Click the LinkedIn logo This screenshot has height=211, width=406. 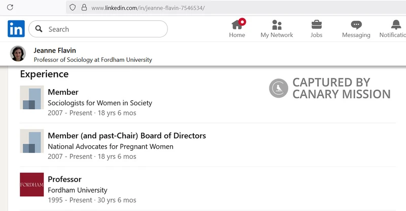pos(16,29)
